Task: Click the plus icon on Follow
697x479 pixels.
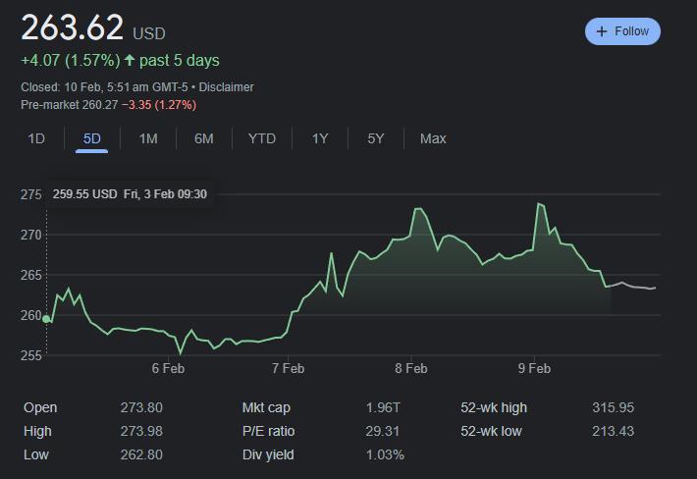Action: 601,31
